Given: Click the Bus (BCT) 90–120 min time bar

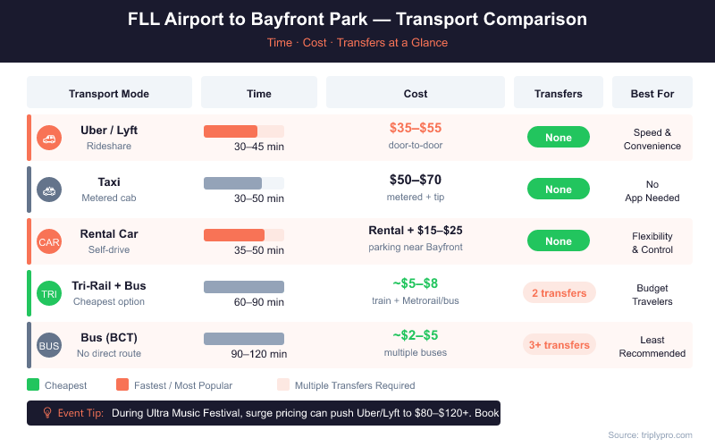Looking at the screenshot, I should click(243, 339).
